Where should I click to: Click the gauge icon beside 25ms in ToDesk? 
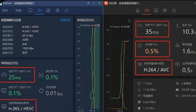[x=4, y=75]
